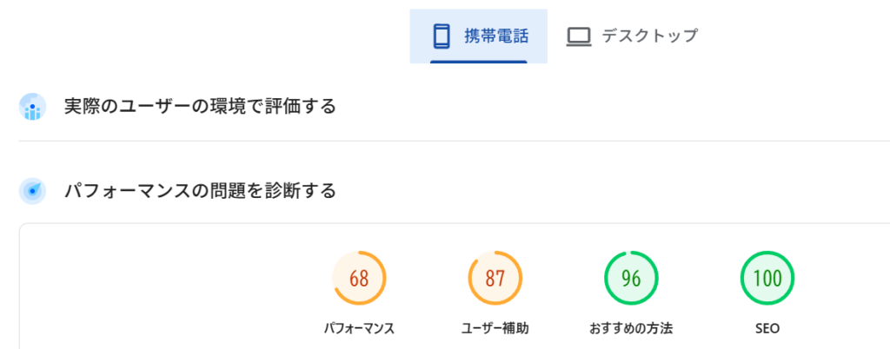Jump to the ユーザー補助 category label

(495, 329)
